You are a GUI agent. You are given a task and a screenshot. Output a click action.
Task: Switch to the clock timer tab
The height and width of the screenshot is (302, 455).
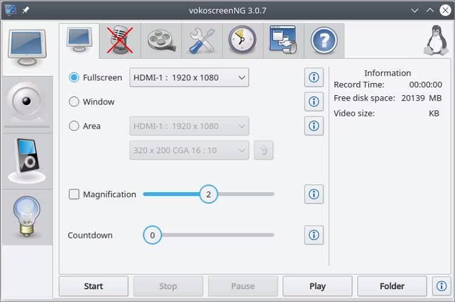[243, 41]
